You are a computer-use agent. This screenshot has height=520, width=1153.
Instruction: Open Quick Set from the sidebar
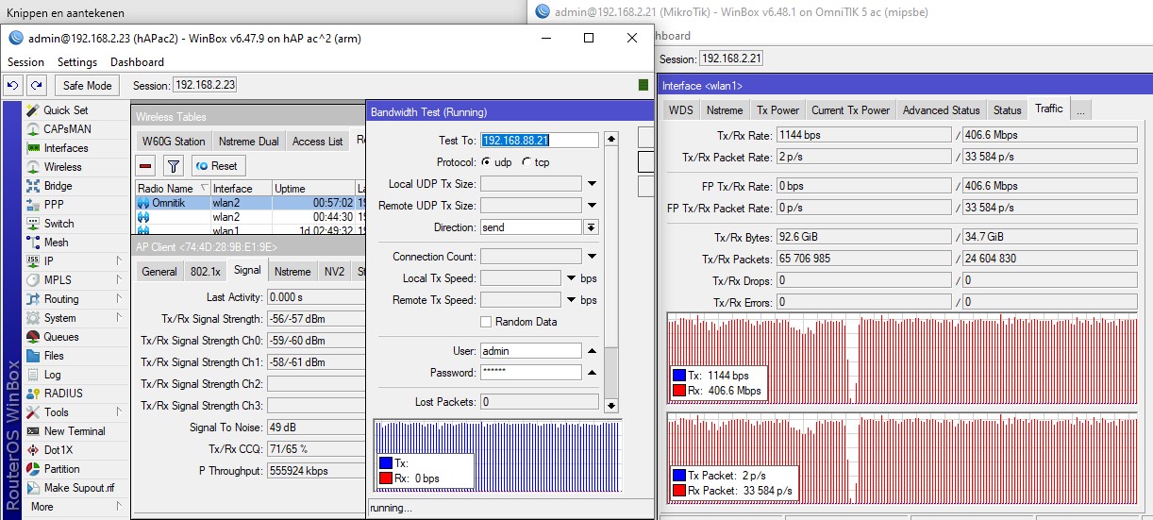65,110
